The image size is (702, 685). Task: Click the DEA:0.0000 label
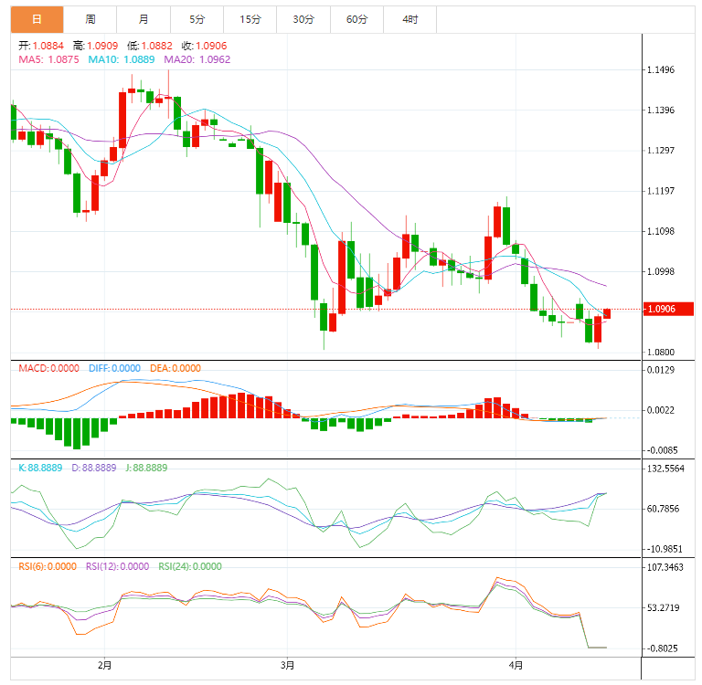tap(175, 368)
